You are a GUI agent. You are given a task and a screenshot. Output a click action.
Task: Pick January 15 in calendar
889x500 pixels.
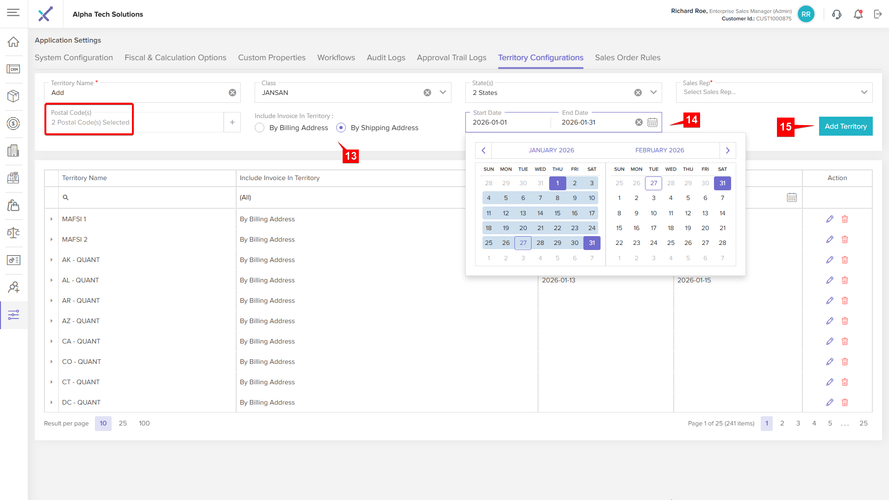[x=557, y=213]
